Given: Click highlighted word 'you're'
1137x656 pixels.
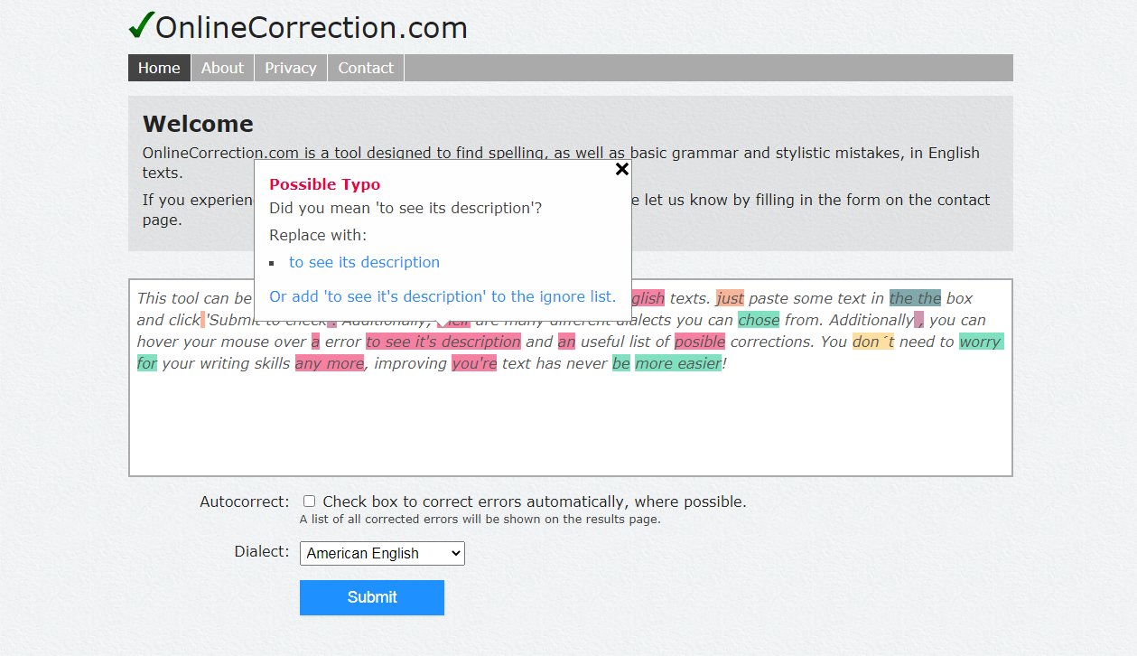Looking at the screenshot, I should [474, 363].
